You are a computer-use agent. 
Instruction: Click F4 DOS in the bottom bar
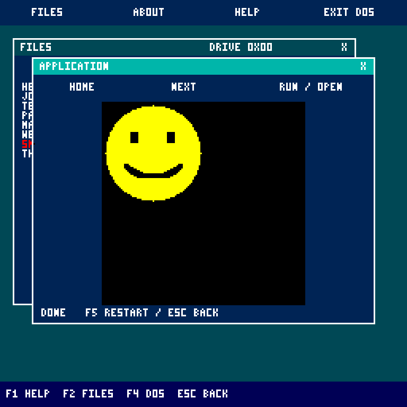pos(145,394)
